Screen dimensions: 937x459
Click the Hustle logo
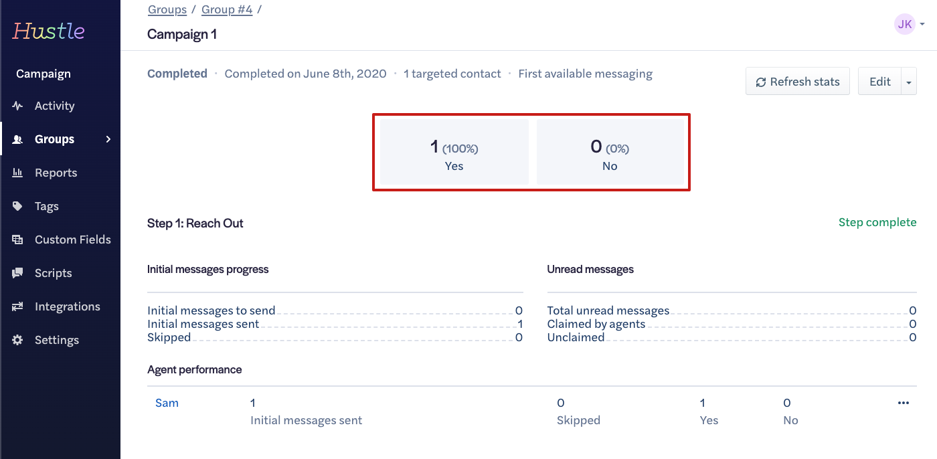(x=49, y=31)
